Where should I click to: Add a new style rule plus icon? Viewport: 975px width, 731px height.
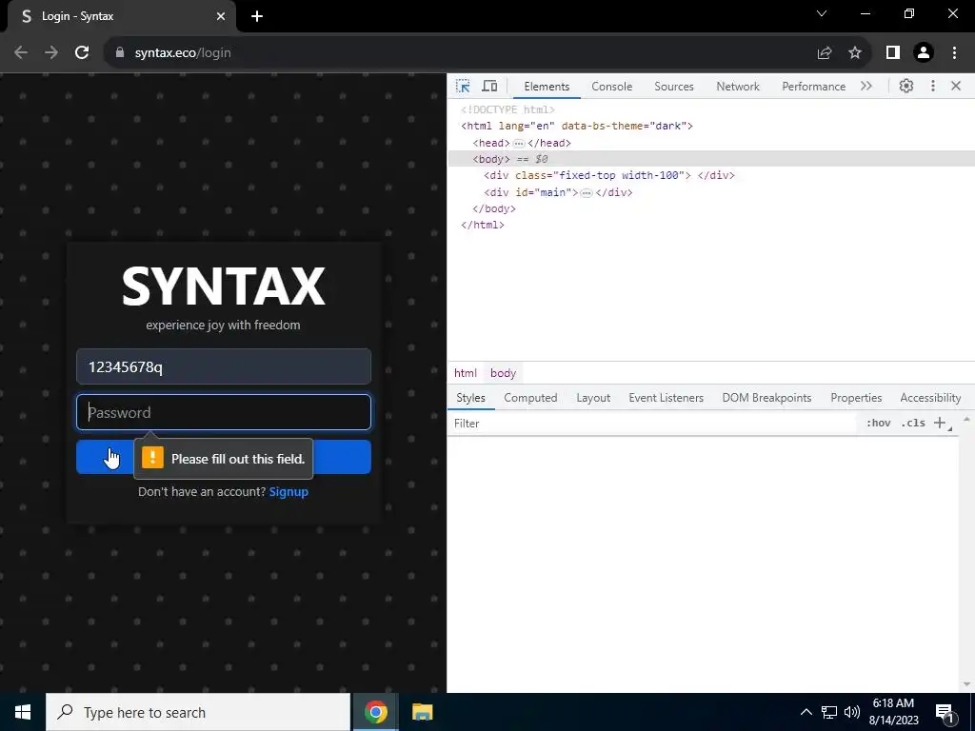pyautogui.click(x=940, y=424)
